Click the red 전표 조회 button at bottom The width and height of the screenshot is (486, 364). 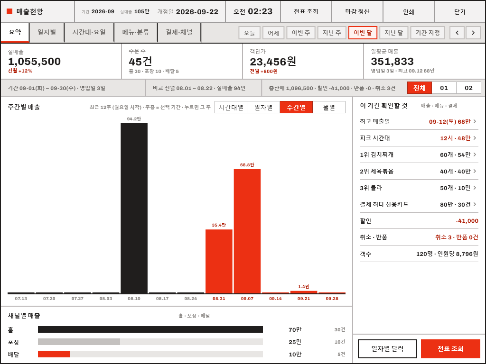click(450, 349)
